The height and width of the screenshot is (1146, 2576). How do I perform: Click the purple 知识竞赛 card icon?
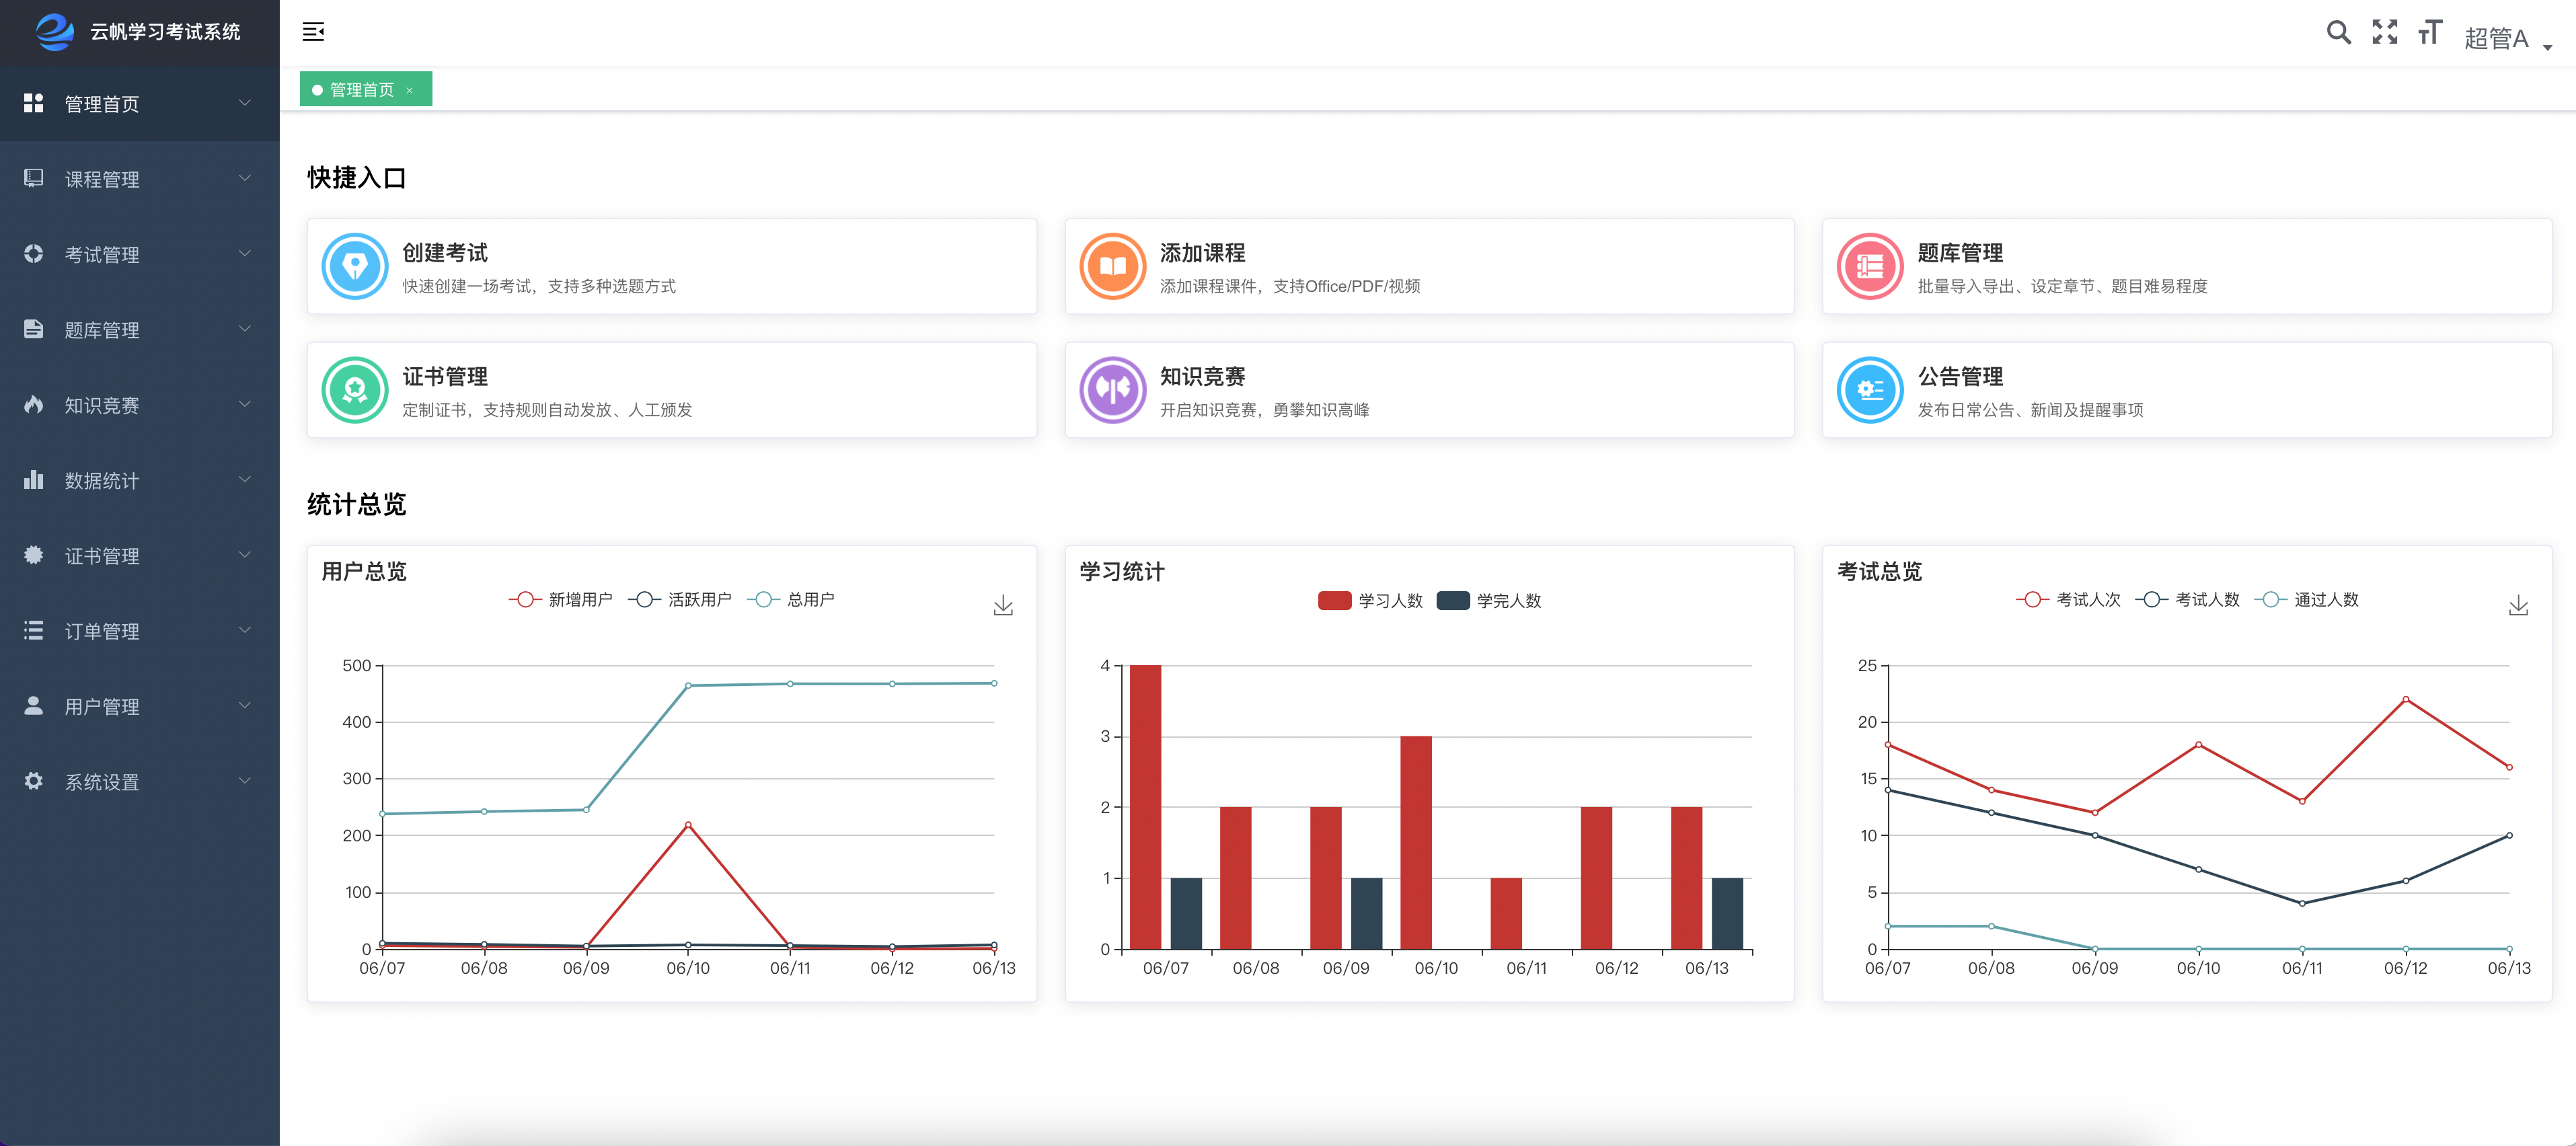tap(1112, 390)
